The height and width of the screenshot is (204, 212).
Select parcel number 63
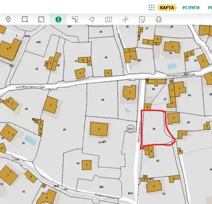tap(164, 194)
